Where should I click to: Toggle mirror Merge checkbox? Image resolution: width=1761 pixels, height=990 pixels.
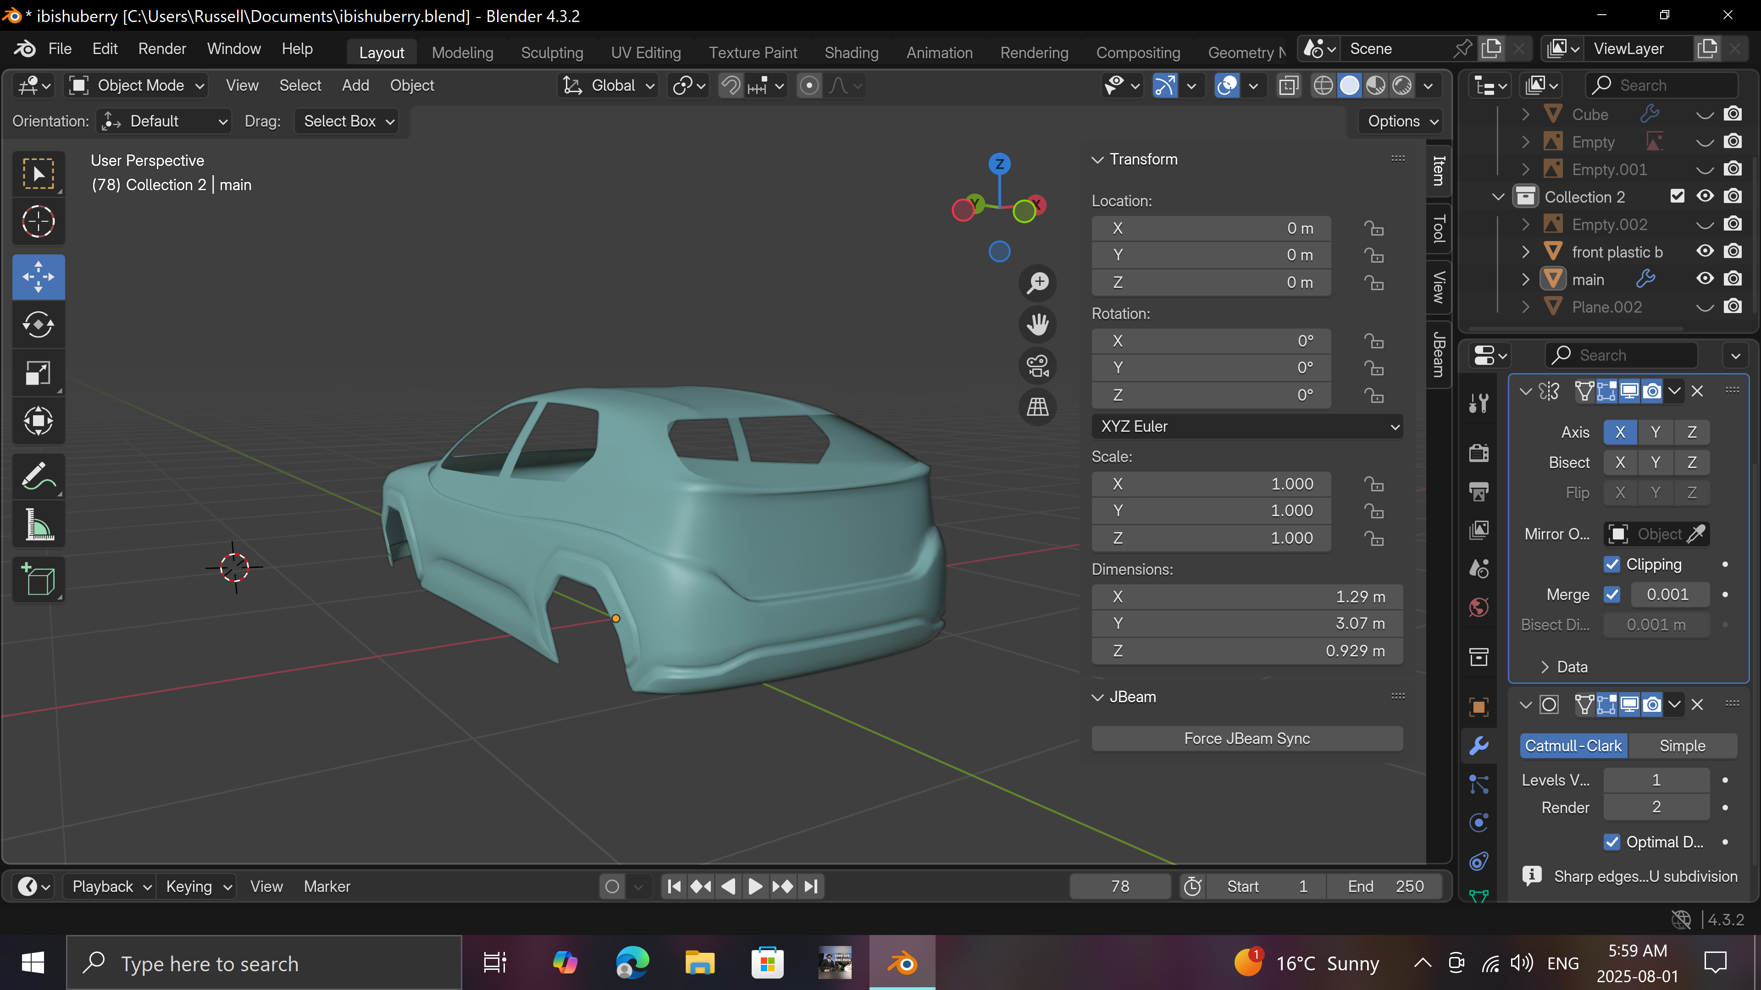[x=1611, y=594]
